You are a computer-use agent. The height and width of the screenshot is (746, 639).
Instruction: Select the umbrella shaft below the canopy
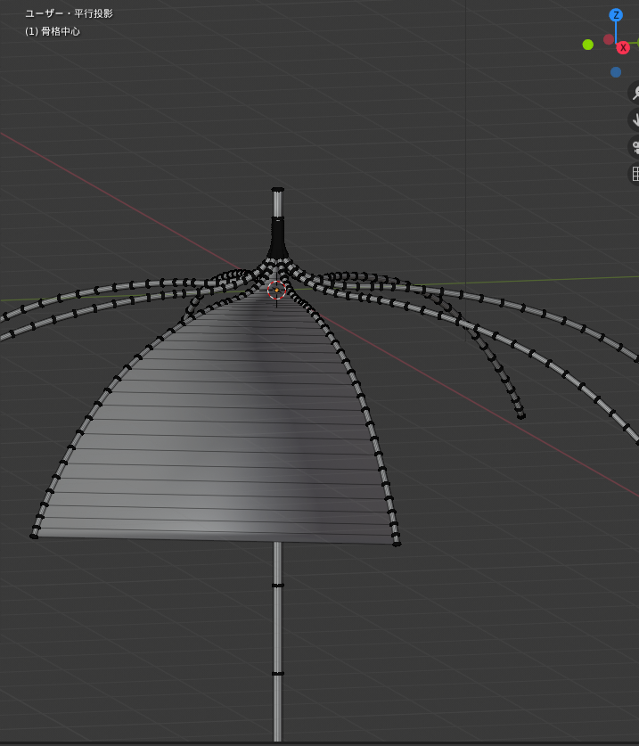277,640
